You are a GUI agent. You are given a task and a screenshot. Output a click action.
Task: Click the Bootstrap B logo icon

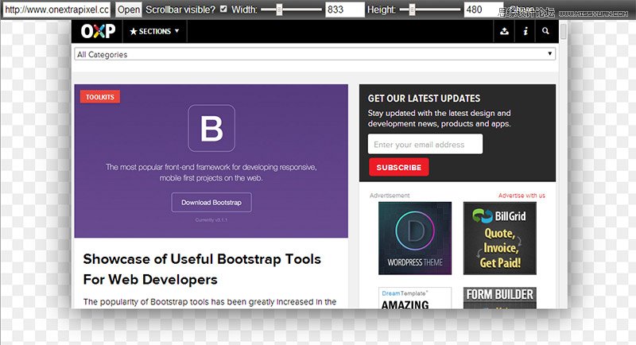click(x=211, y=128)
